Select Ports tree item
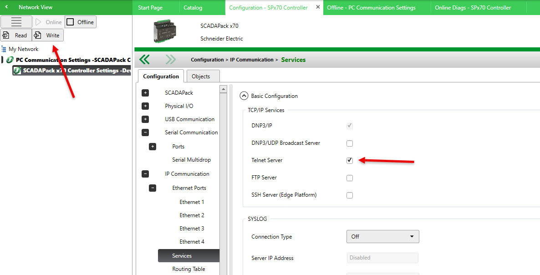 178,146
